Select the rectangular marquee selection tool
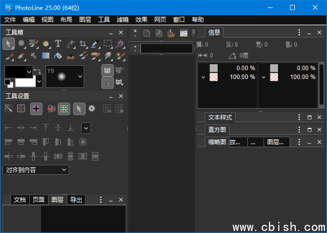This screenshot has height=233, width=327. click(108, 44)
